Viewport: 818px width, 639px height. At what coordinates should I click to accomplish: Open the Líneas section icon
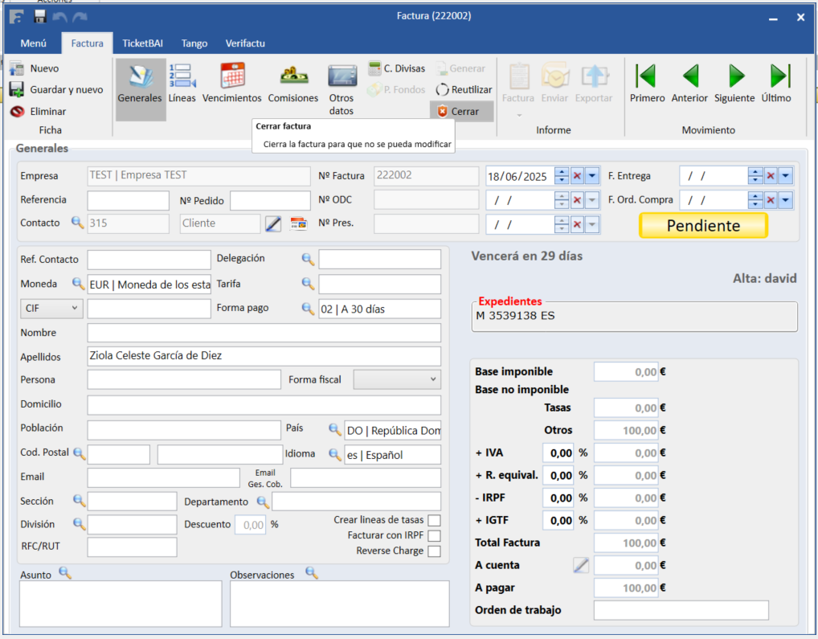[x=182, y=84]
